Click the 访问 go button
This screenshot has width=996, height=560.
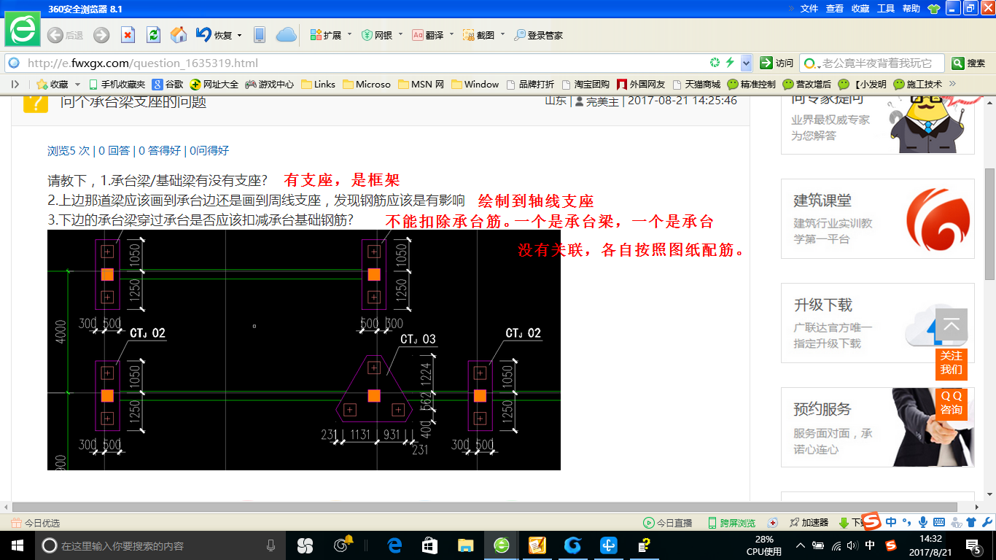pos(777,63)
